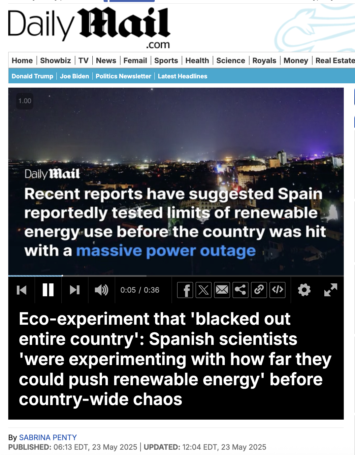This screenshot has height=455, width=355.
Task: Skip to the previous video
Action: pyautogui.click(x=21, y=290)
